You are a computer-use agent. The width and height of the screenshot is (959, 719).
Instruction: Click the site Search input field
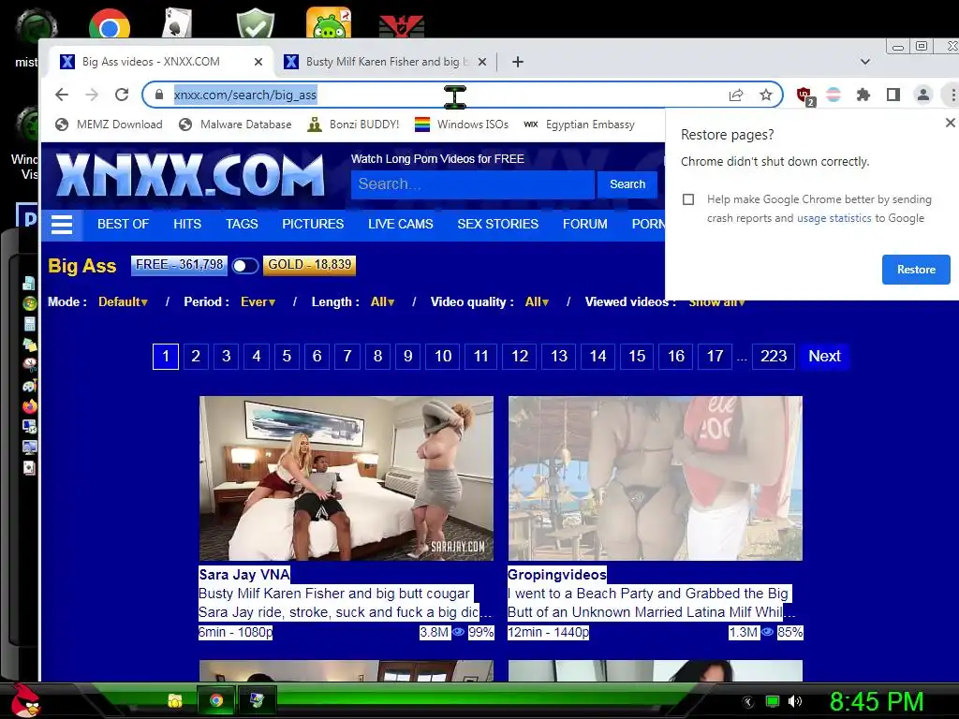coord(472,184)
